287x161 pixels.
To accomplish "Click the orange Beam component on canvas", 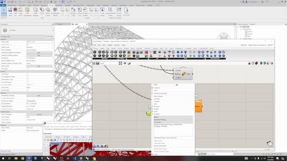I will [198, 106].
